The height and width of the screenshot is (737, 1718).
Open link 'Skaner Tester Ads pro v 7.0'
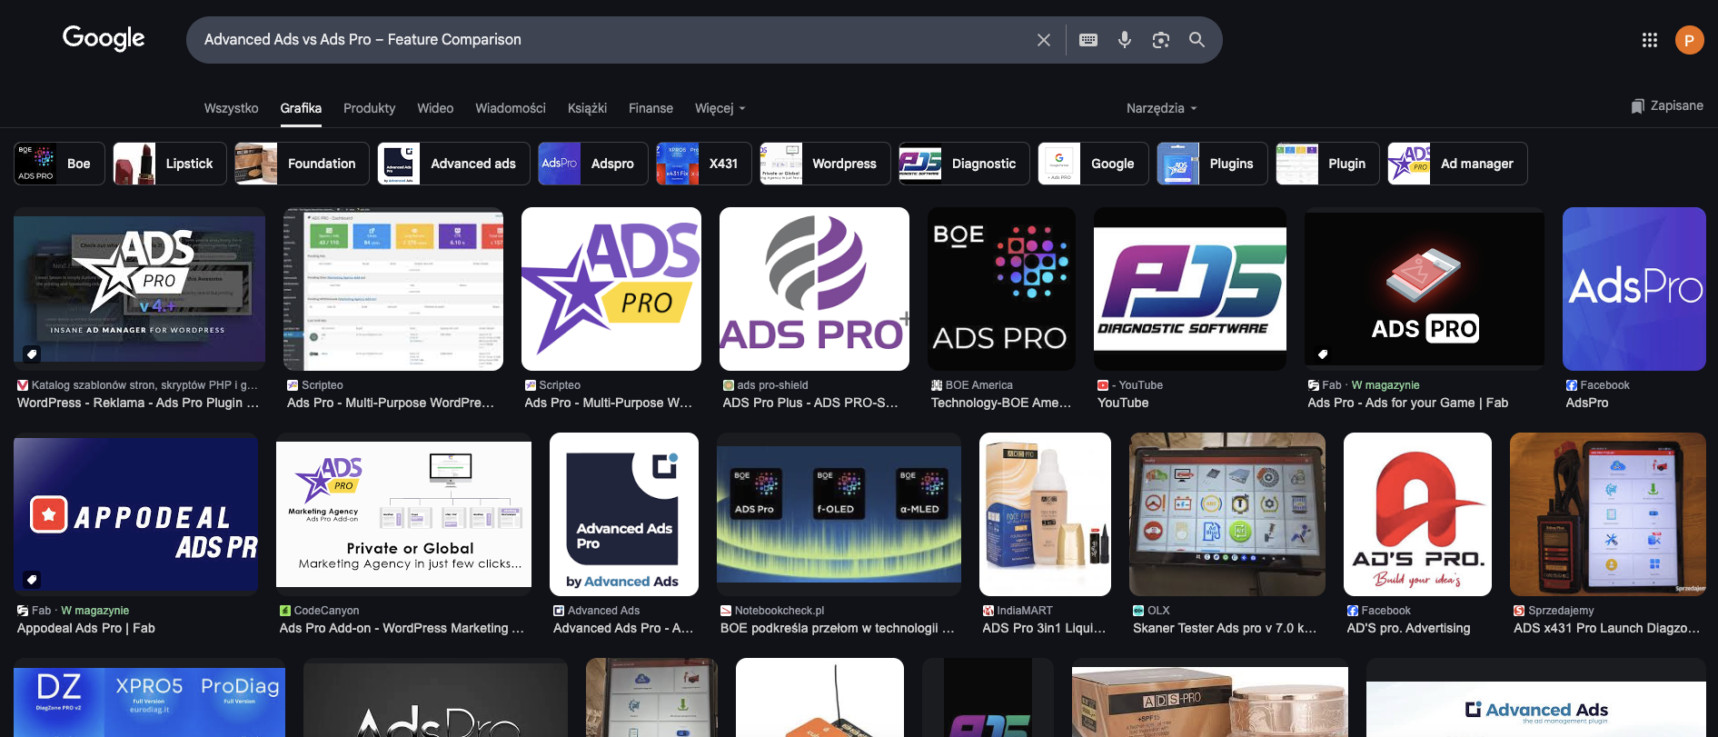(1225, 628)
